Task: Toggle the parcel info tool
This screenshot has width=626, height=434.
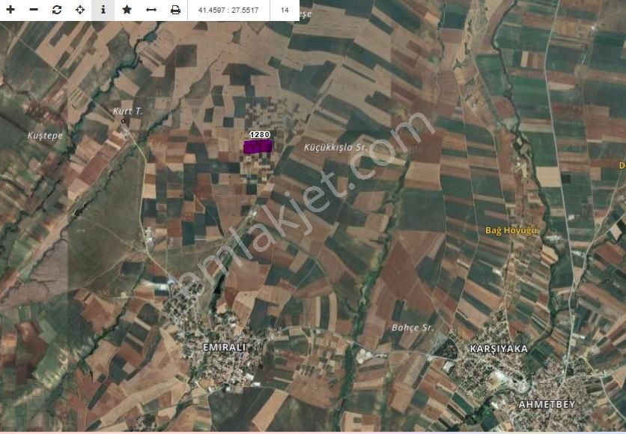Action: click(x=103, y=10)
